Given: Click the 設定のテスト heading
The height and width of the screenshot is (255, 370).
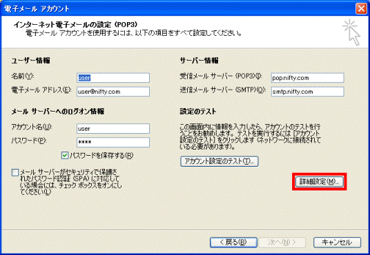Looking at the screenshot, I should tap(197, 111).
